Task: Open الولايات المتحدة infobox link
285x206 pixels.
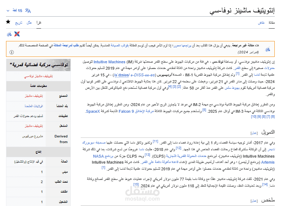Action: (34, 106)
